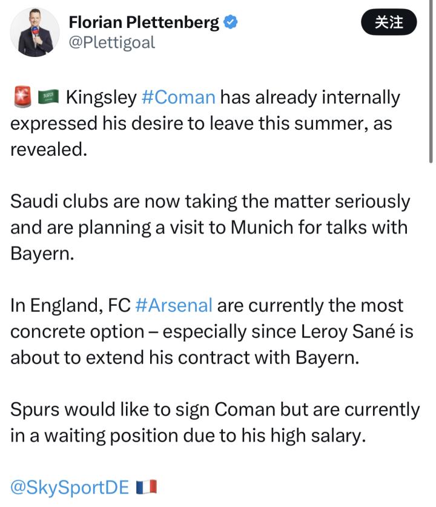Click the blue verified badge
Screen dimensions: 436x507
[x=231, y=22]
